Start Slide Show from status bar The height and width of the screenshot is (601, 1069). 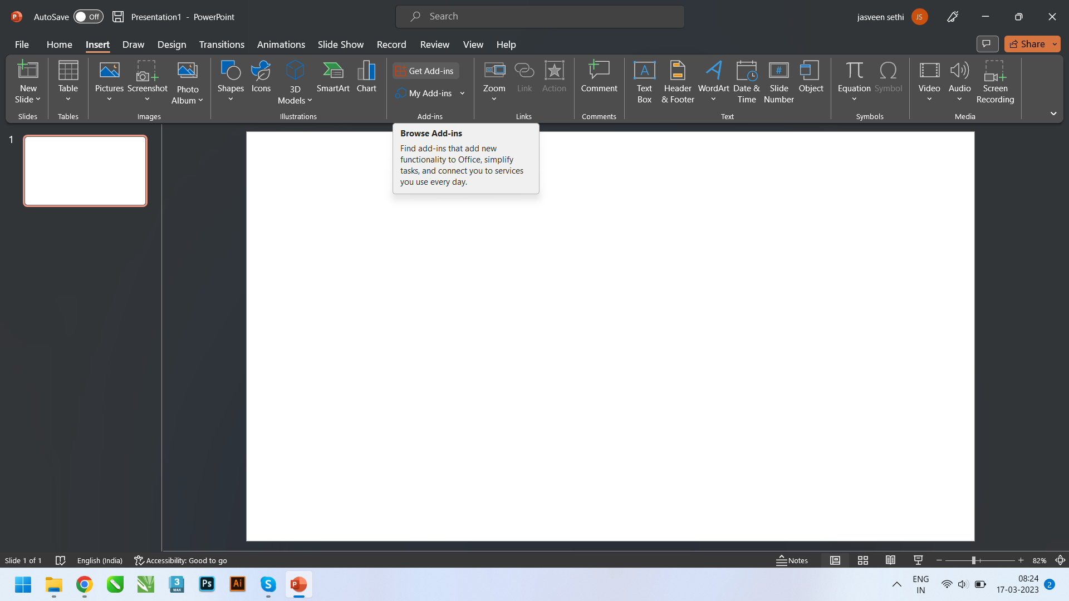(918, 560)
